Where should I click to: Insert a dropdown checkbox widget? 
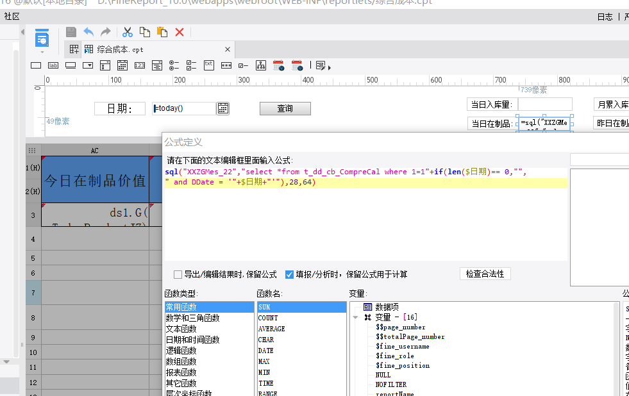click(105, 65)
